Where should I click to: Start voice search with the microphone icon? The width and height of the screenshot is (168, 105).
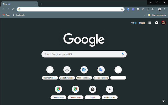tap(123, 54)
